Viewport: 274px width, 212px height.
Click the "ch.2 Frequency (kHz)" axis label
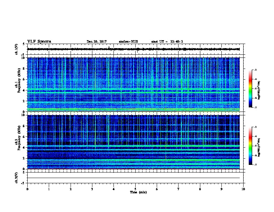18,138
